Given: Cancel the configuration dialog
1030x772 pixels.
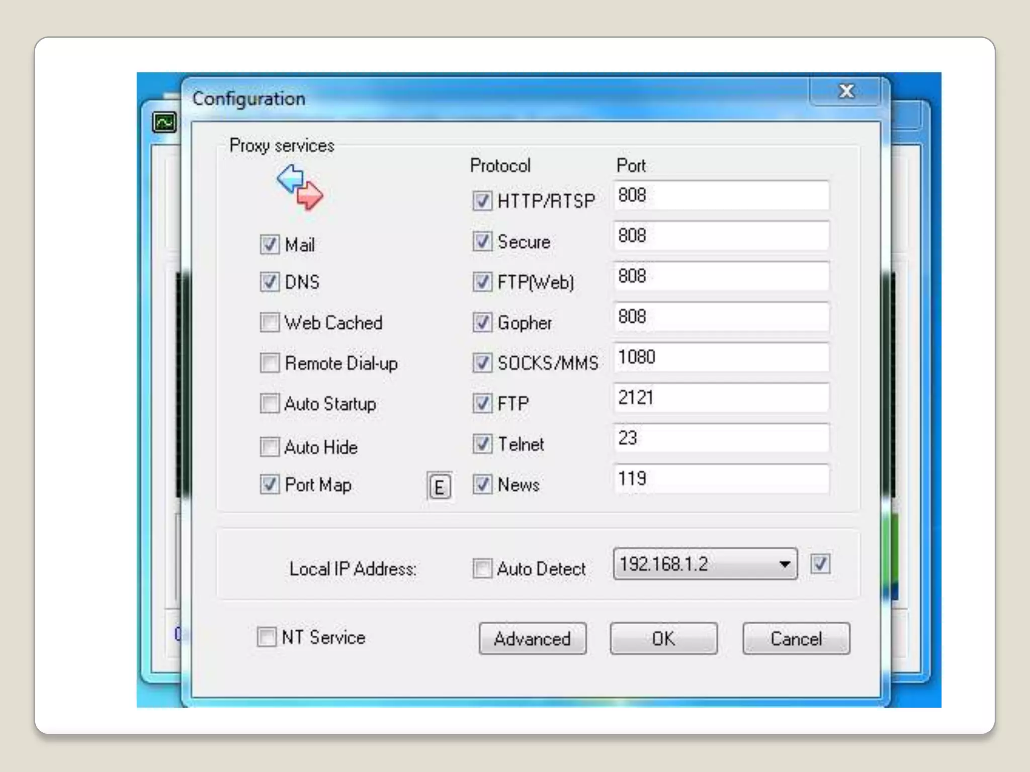Looking at the screenshot, I should coord(796,639).
